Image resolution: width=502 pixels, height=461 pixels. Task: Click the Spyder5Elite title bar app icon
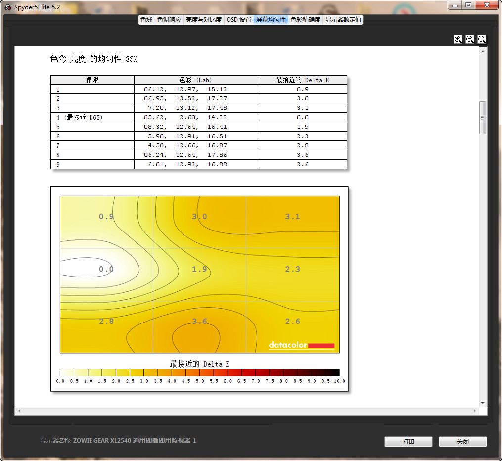point(7,7)
